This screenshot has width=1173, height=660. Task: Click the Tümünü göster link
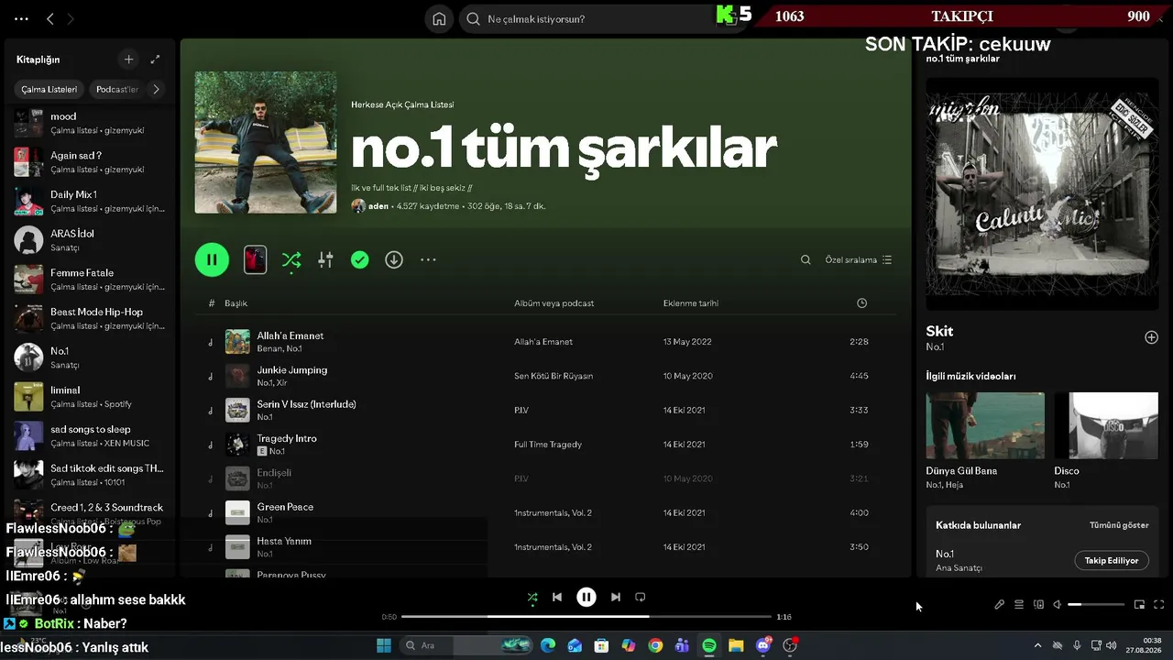pyautogui.click(x=1119, y=525)
